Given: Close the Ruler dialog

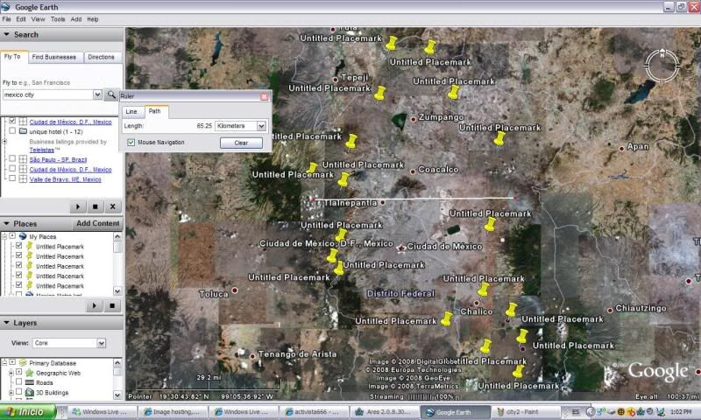Looking at the screenshot, I should click(264, 95).
